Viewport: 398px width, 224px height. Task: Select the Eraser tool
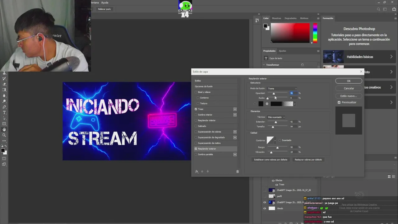(4, 84)
